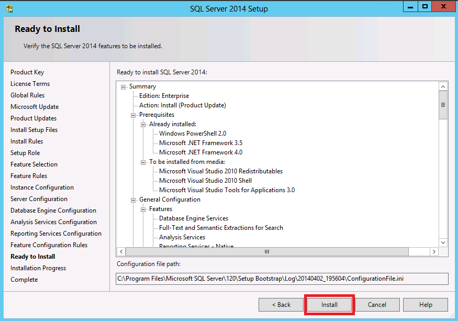Select the Setup Role step
Image resolution: width=458 pixels, height=321 pixels.
(x=25, y=153)
